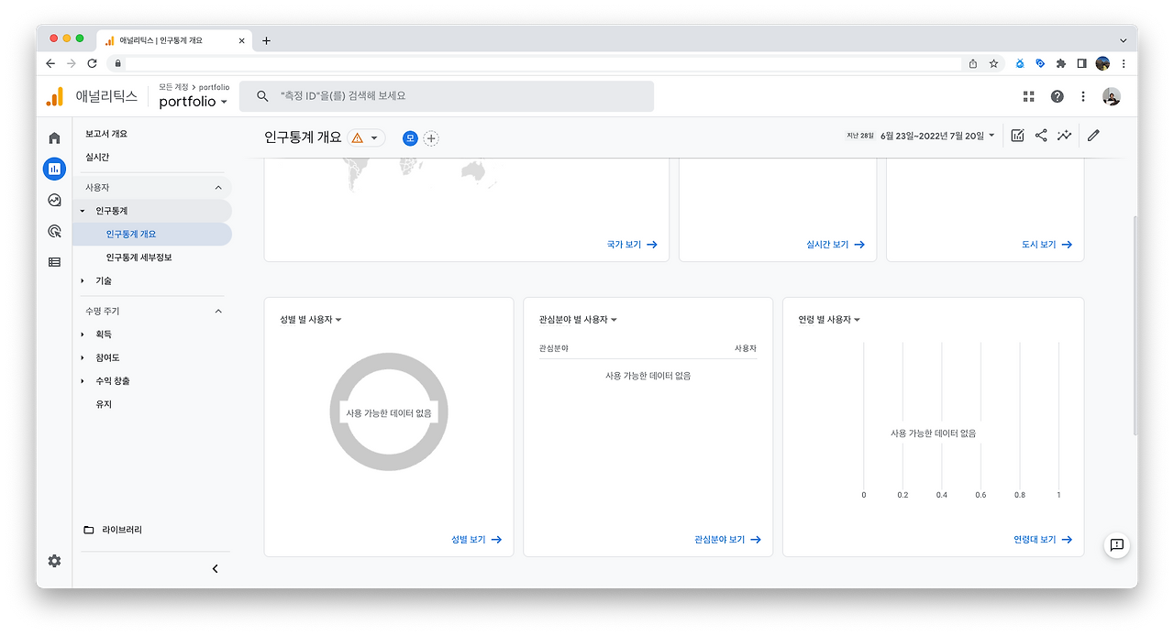The height and width of the screenshot is (636, 1174).
Task: Click the 모든 계정 breadcrumb
Action: coord(173,87)
